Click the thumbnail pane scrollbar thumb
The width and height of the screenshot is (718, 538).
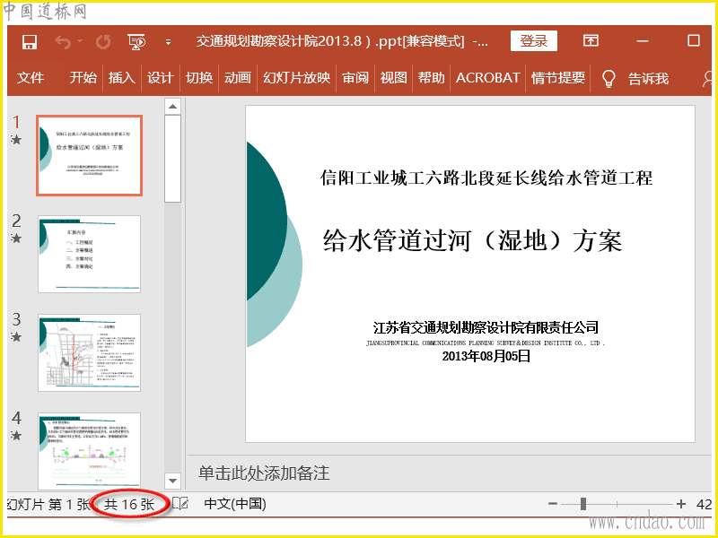tap(172, 159)
